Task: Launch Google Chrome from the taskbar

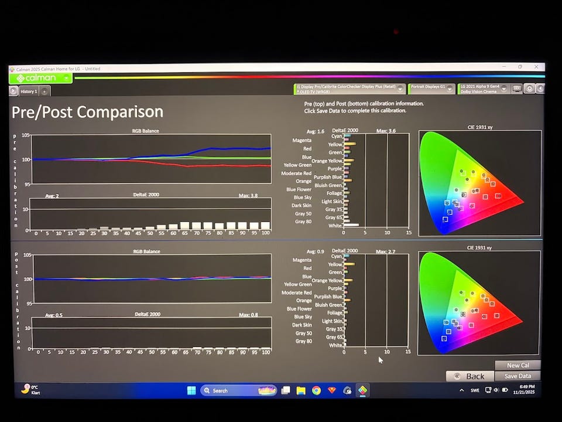Action: (316, 390)
